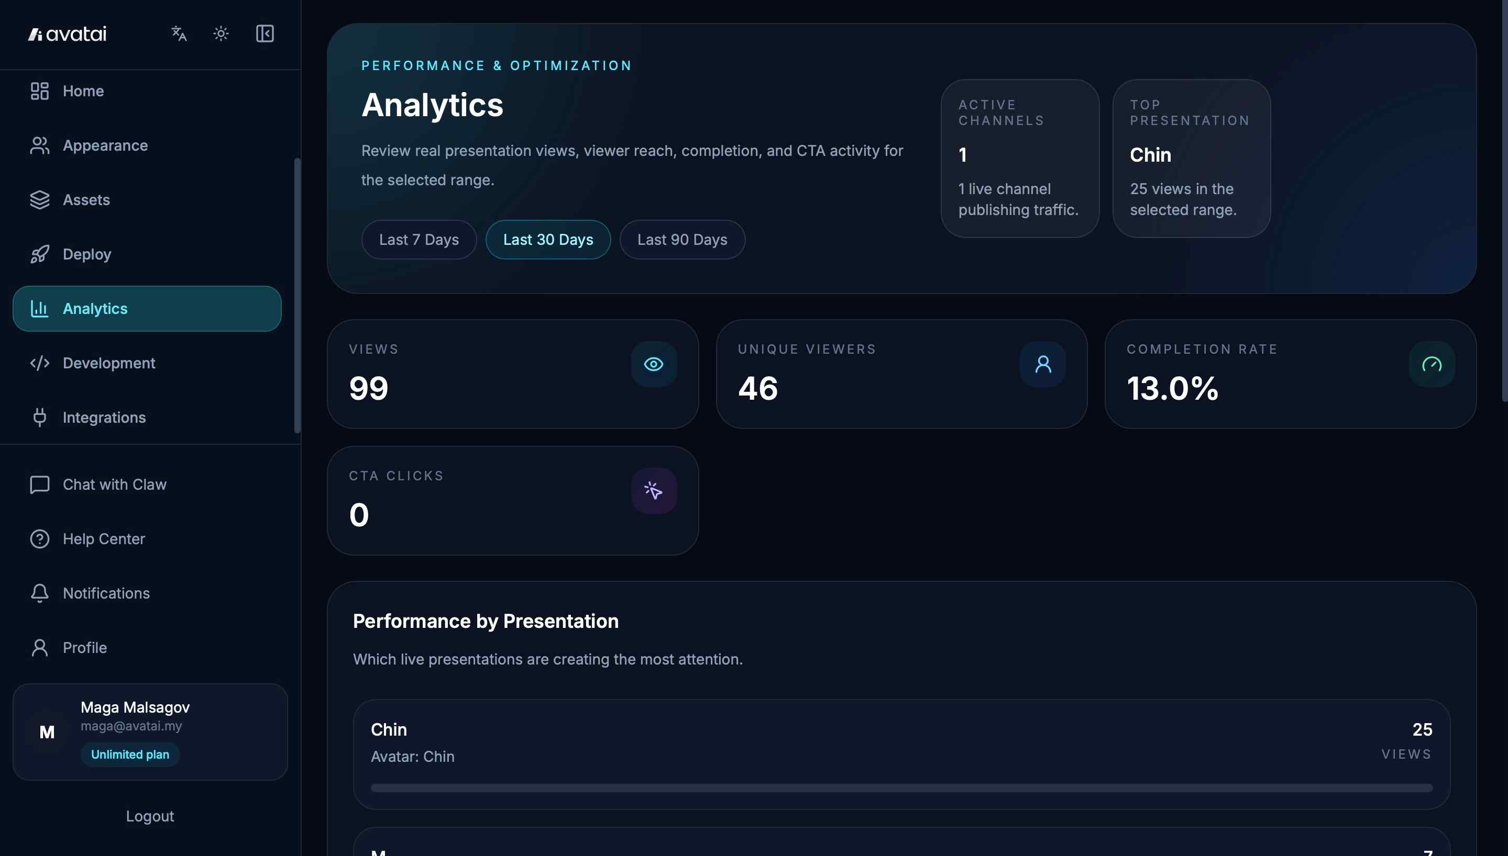
Task: Click the Appearance people icon
Action: [39, 145]
